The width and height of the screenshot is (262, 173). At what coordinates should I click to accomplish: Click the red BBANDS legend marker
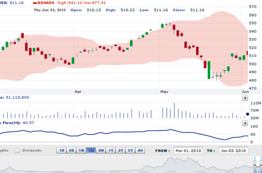(35, 3)
